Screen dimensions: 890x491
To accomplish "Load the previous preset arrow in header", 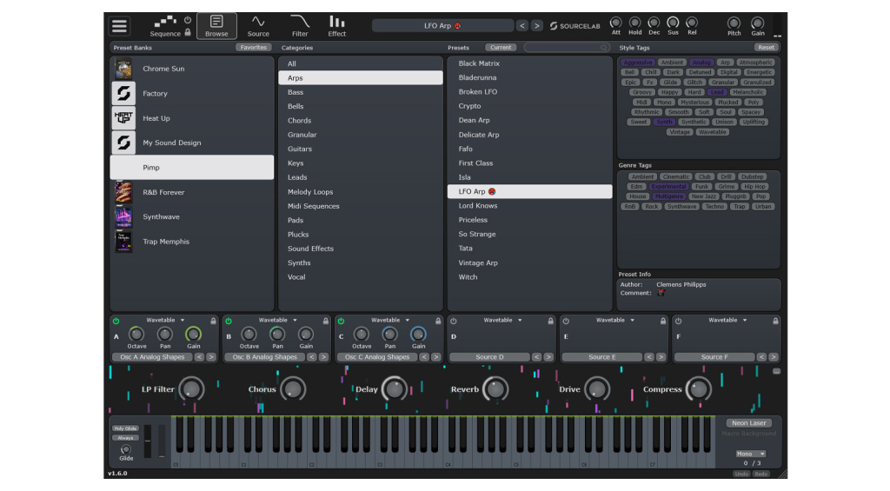I will (x=522, y=25).
